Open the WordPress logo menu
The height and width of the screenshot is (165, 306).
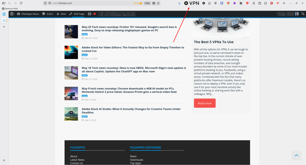pyautogui.click(x=12, y=14)
